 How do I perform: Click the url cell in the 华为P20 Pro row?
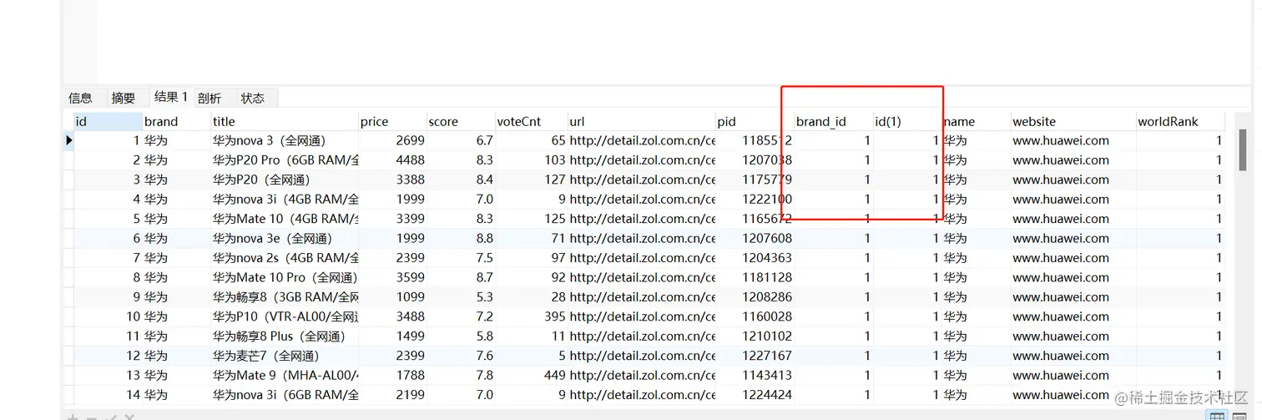641,160
